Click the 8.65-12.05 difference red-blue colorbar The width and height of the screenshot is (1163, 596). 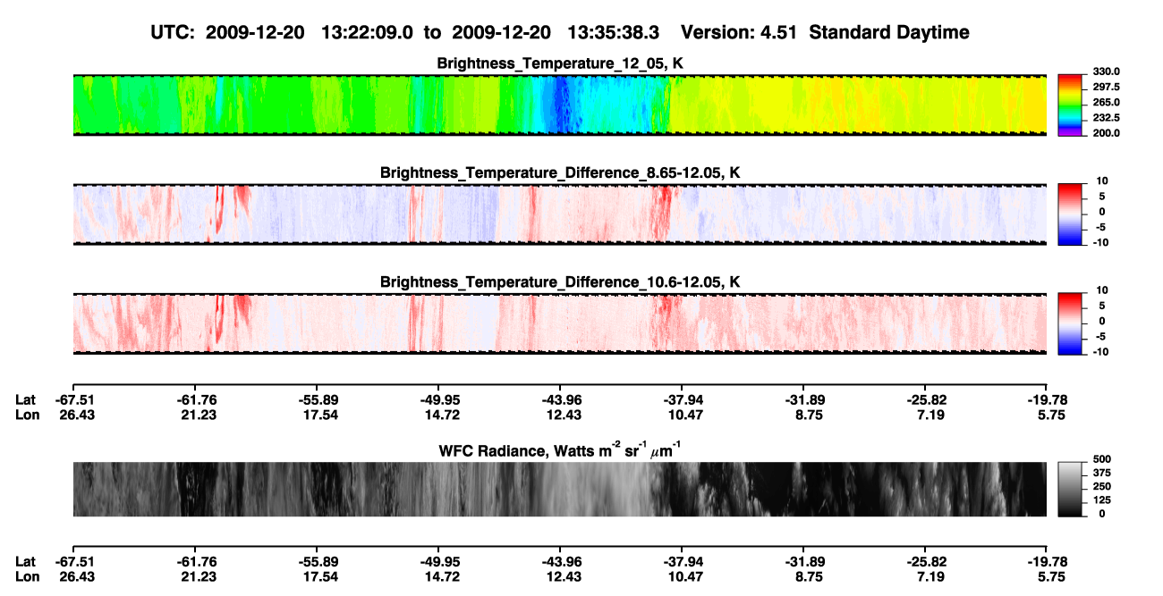click(1070, 214)
